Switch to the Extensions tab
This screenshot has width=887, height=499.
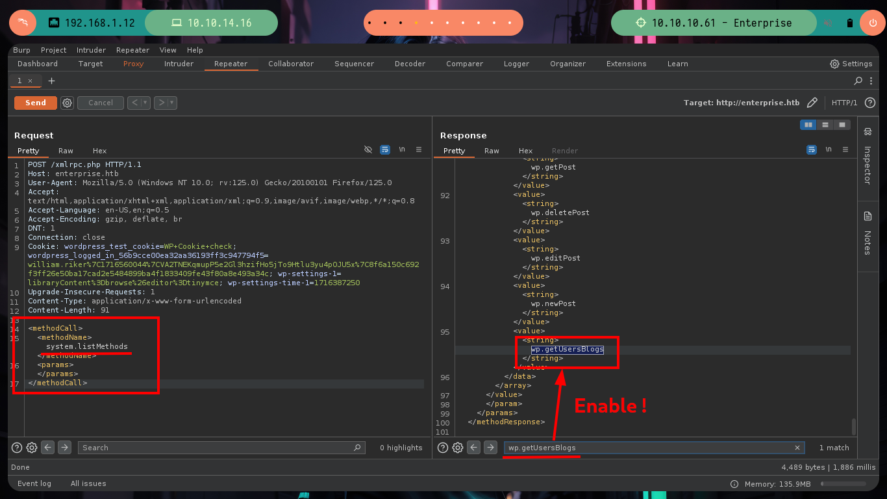click(x=627, y=64)
